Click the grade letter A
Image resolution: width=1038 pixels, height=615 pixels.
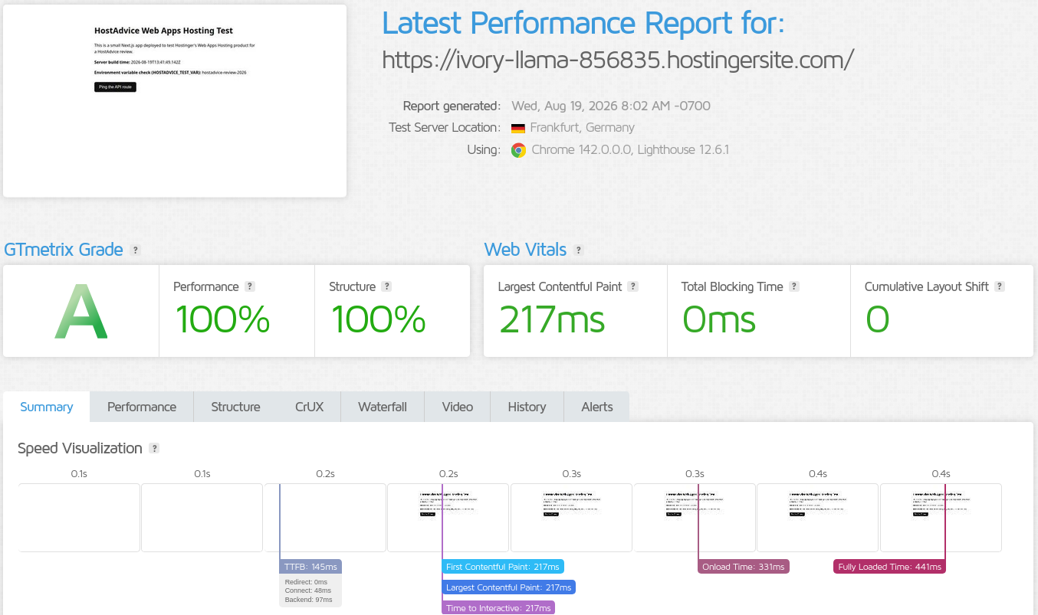(80, 312)
